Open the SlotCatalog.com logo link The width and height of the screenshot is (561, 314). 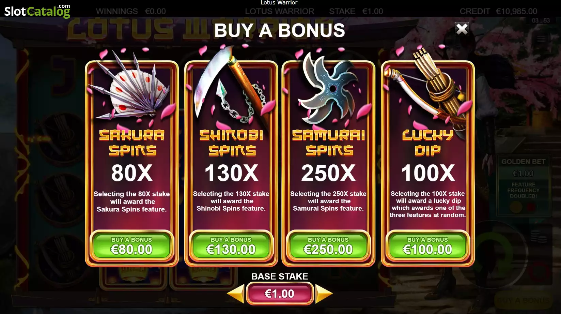(37, 11)
